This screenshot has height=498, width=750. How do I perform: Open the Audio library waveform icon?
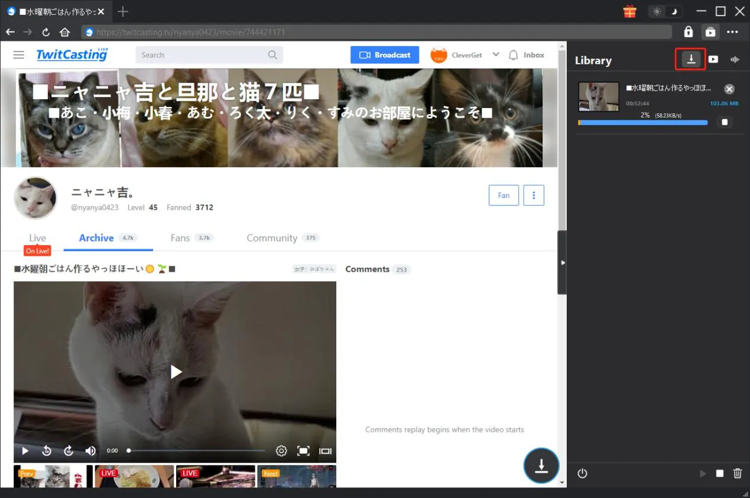(x=735, y=59)
